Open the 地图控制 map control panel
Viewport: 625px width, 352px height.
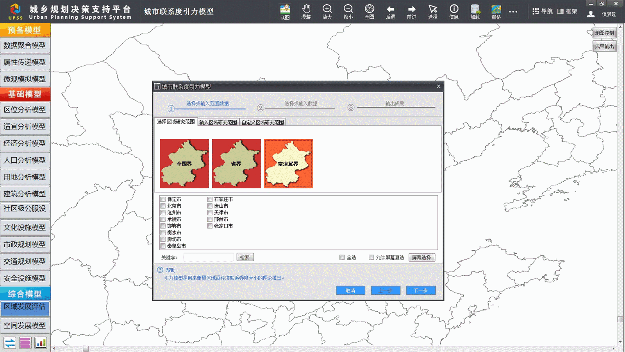click(604, 33)
